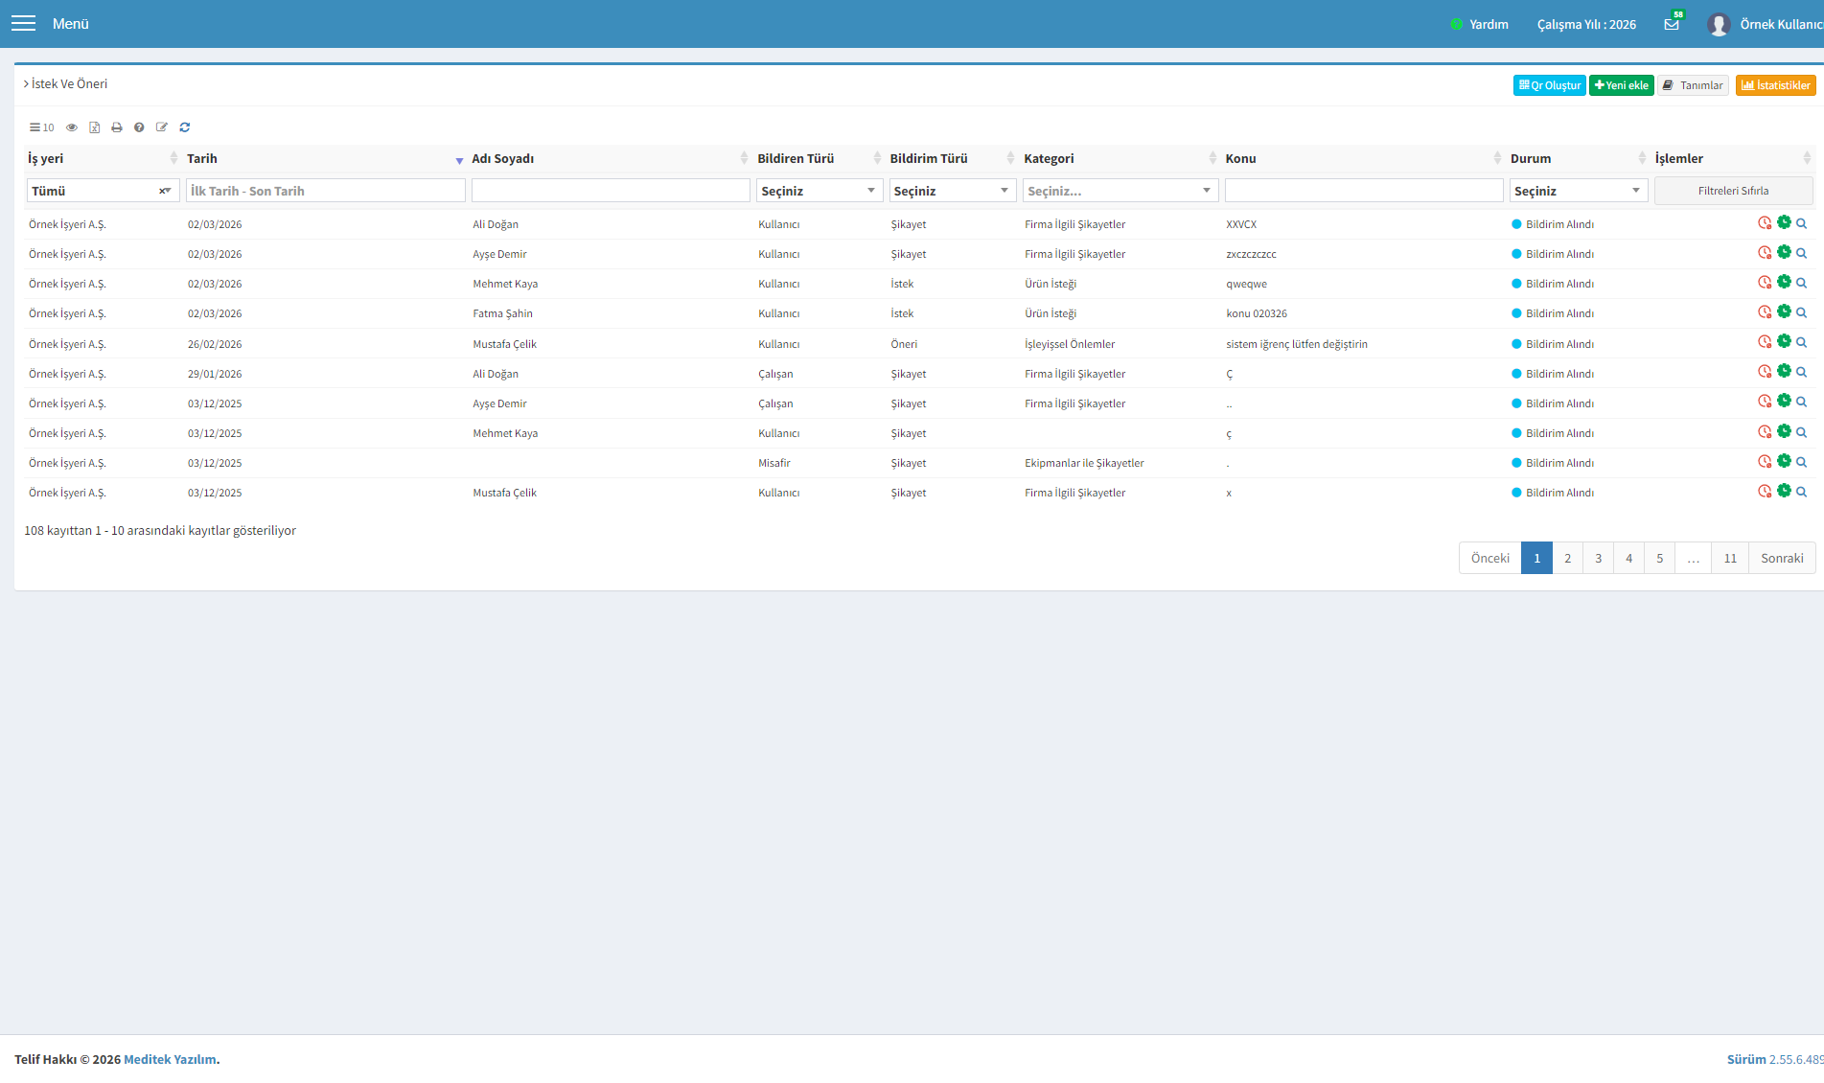Toggle column visibility with the eye icon
The height and width of the screenshot is (1083, 1824).
click(x=72, y=127)
